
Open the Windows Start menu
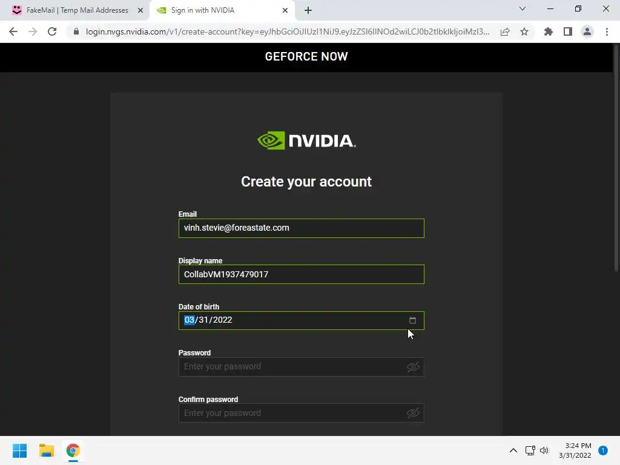[x=19, y=450]
